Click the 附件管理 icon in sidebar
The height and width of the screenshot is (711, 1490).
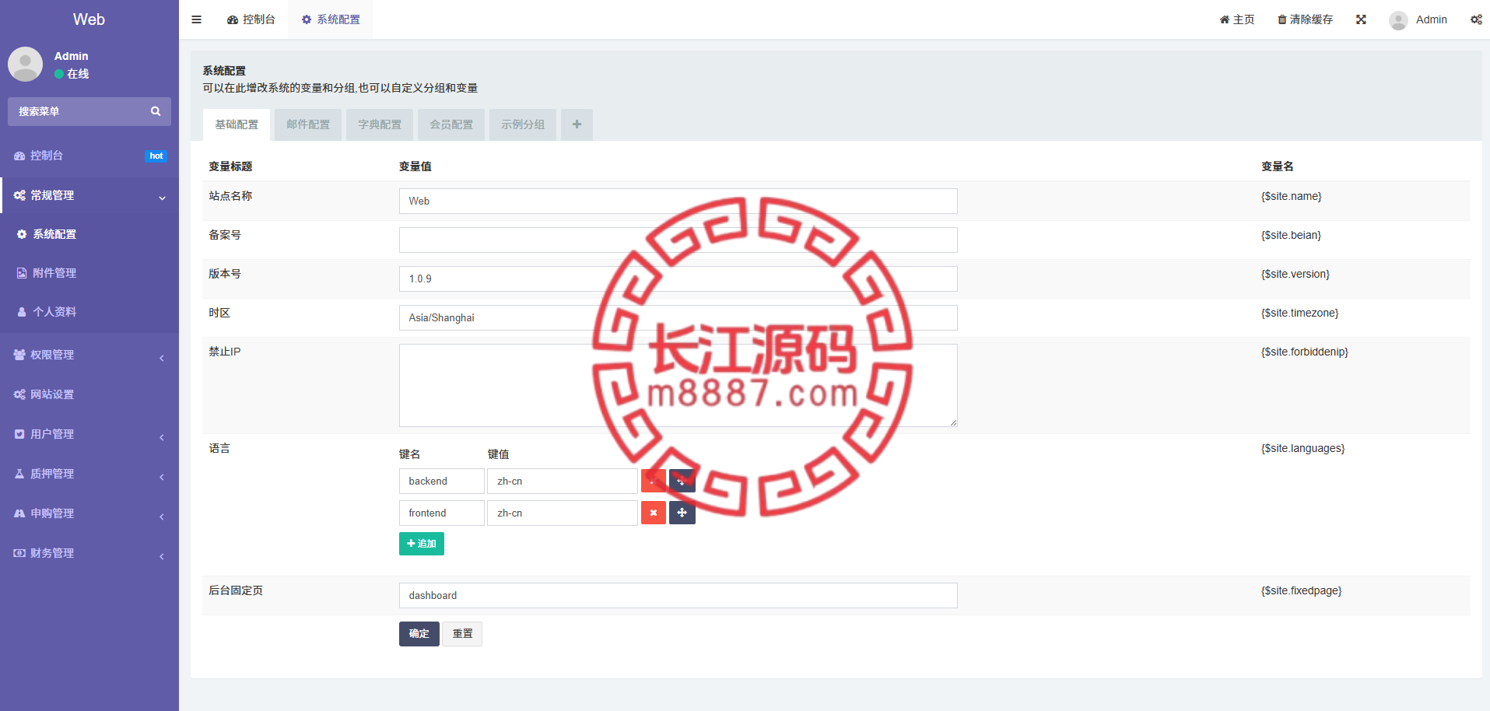22,273
